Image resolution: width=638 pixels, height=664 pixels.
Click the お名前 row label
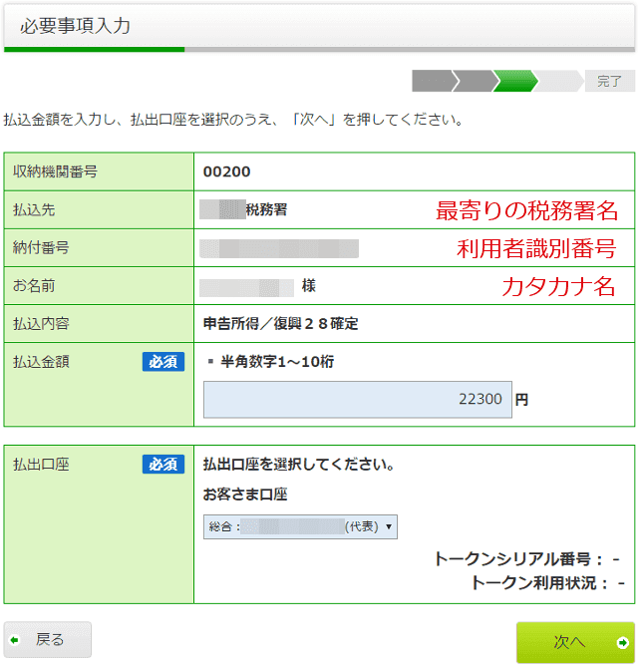34,286
